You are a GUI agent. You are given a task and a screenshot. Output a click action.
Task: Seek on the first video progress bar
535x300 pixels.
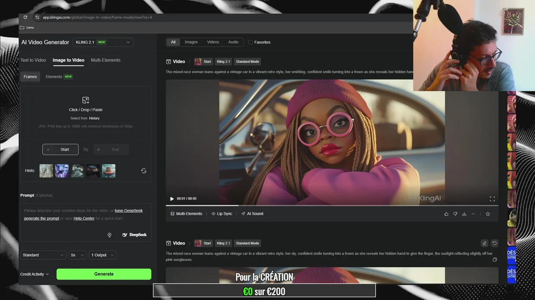pos(332,205)
